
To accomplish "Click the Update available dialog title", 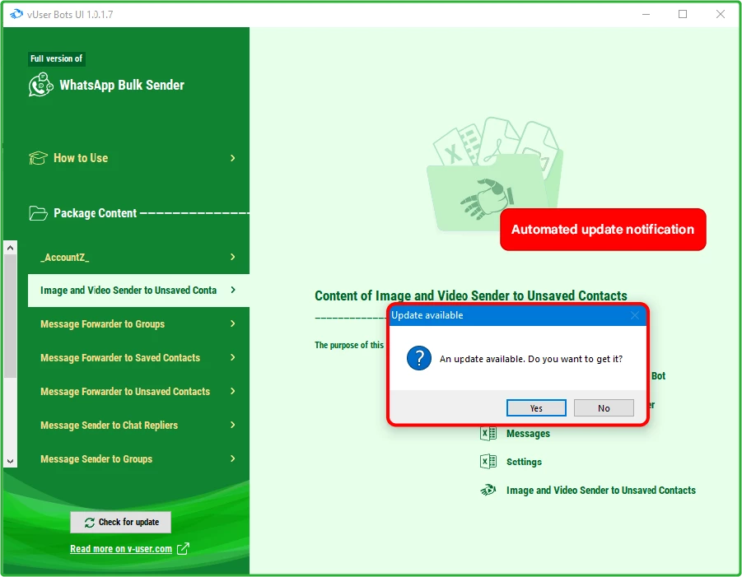I will tap(427, 315).
